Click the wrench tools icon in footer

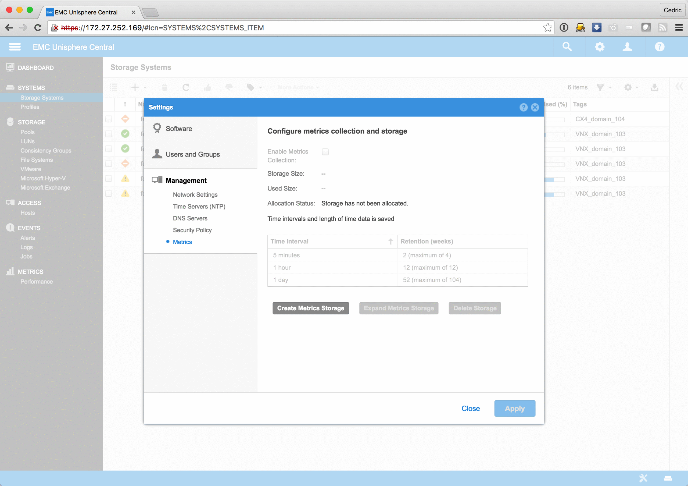(x=643, y=478)
